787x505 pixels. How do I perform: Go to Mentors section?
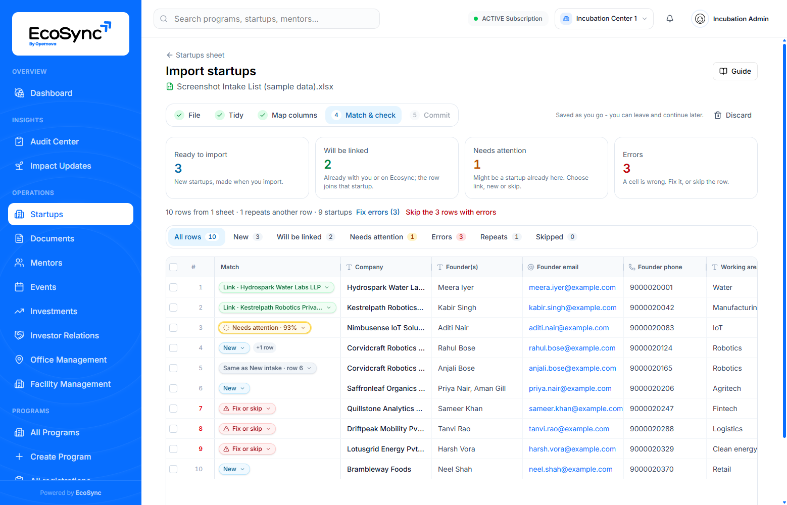click(71, 263)
